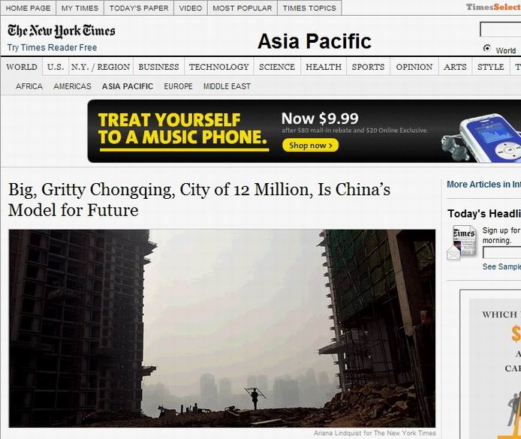The width and height of the screenshot is (521, 439).
Task: Select the TECHNOLOGY section
Action: (219, 67)
